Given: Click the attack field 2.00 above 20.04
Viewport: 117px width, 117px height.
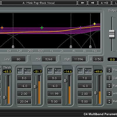Looking at the screenshot, I should tap(24, 94).
